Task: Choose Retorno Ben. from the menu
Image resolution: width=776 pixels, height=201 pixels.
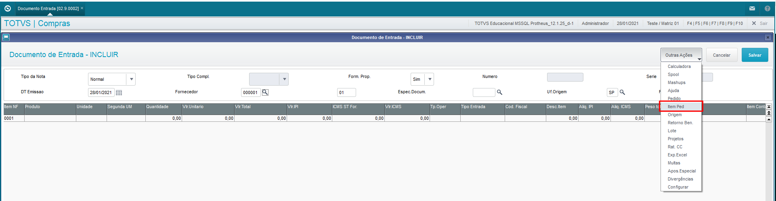Action: tap(681, 123)
